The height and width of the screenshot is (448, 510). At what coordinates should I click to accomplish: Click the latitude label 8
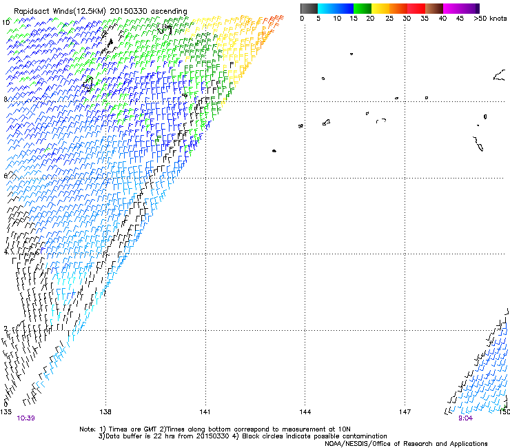pos(6,99)
